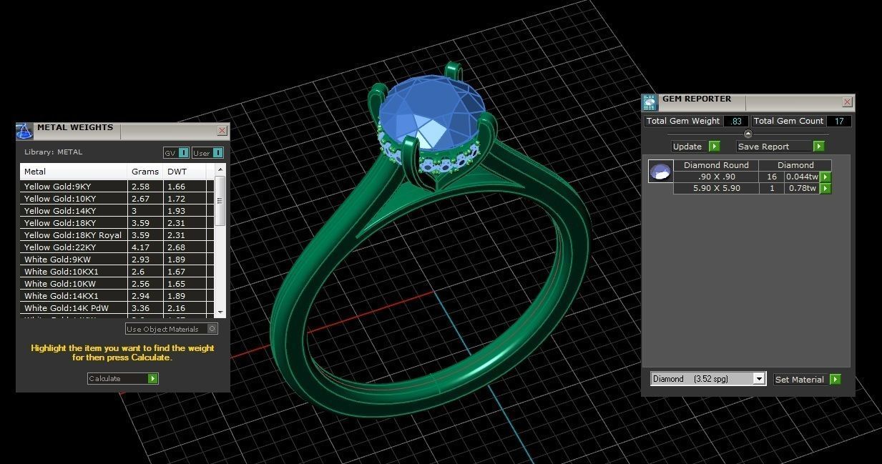Click the metal list scroll up arrow
This screenshot has height=464, width=882.
pos(220,169)
